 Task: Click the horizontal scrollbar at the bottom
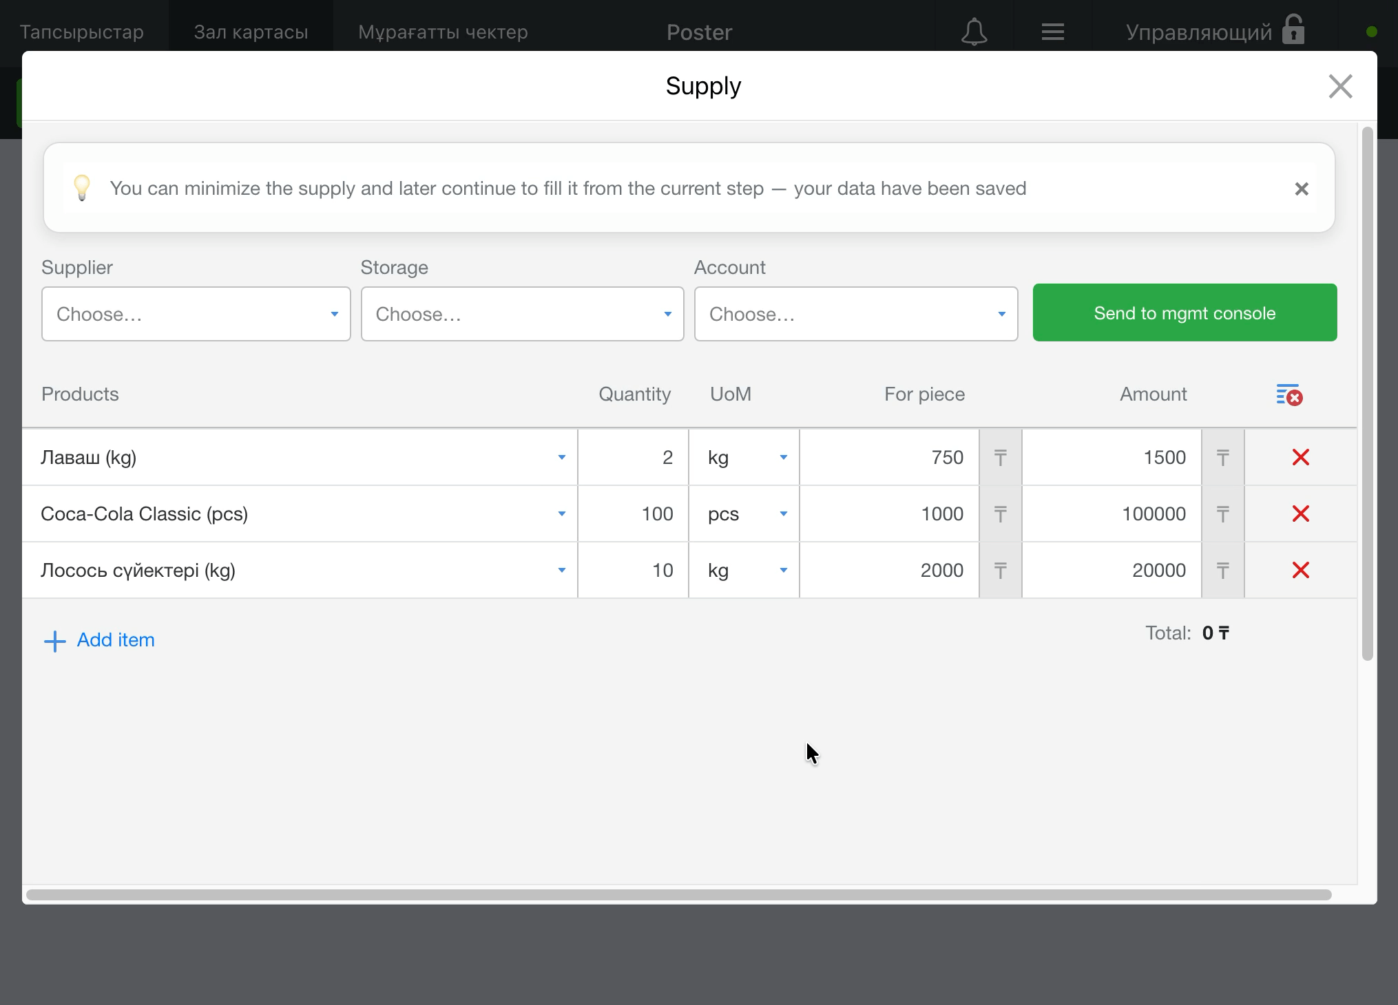pyautogui.click(x=678, y=895)
